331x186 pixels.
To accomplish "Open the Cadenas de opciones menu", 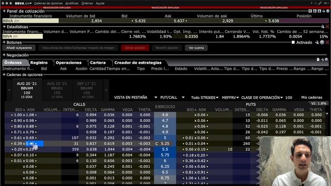I will (x=48, y=4).
